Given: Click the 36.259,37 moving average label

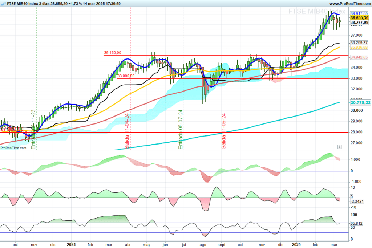Looking at the screenshot, I should [359, 43].
